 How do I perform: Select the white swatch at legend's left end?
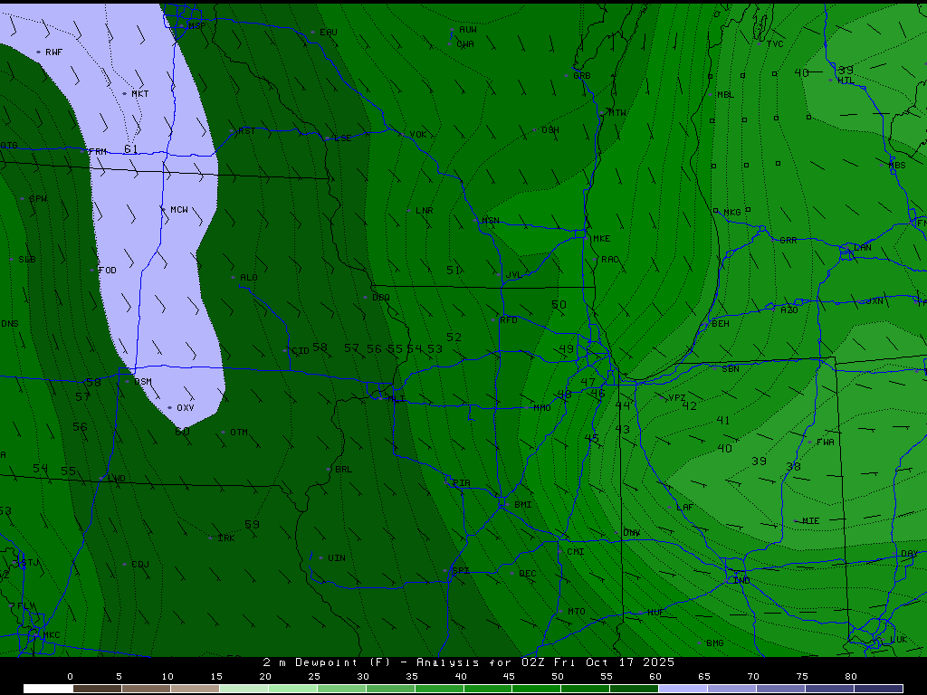[x=48, y=689]
